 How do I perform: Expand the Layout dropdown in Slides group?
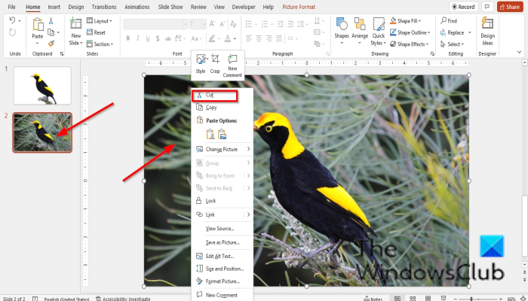pyautogui.click(x=101, y=21)
